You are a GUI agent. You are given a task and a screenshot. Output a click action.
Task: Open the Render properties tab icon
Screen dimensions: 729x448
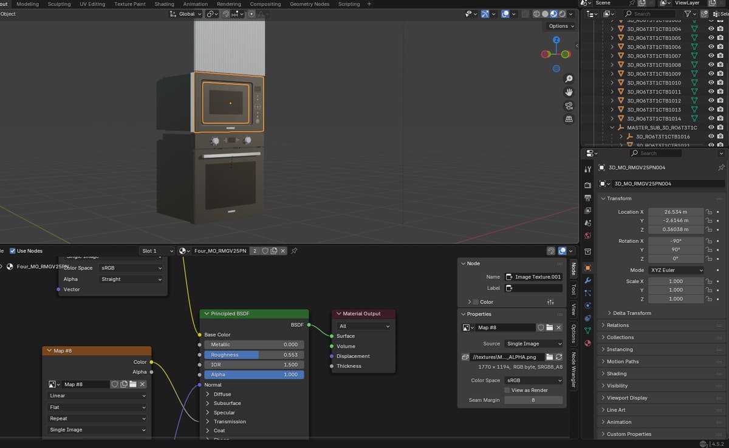click(x=587, y=185)
